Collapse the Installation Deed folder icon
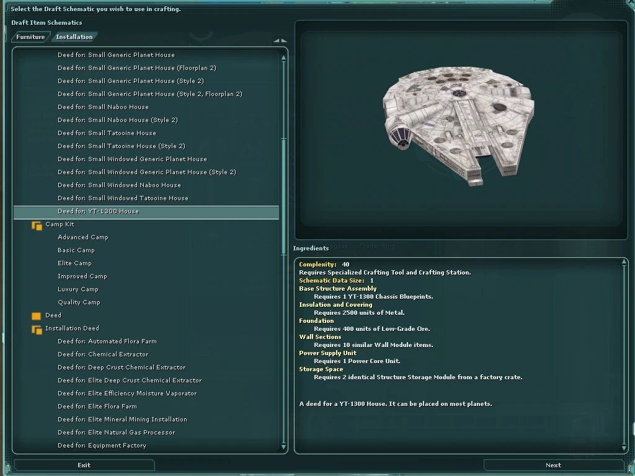This screenshot has height=476, width=635. tap(37, 330)
